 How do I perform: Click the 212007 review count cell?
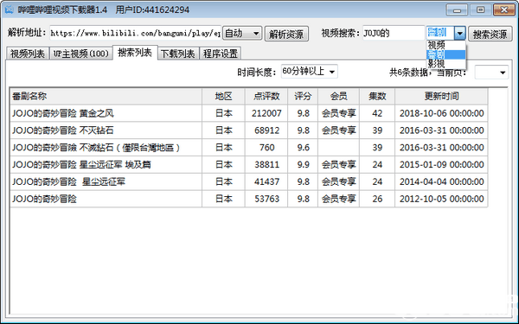[266, 113]
